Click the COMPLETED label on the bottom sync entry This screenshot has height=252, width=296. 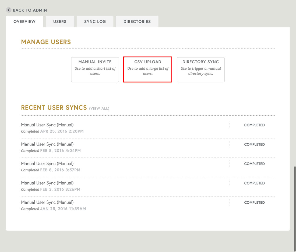(x=254, y=202)
